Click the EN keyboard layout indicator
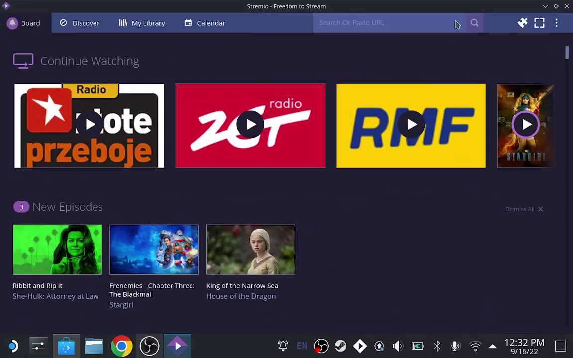The image size is (573, 358). (x=302, y=346)
